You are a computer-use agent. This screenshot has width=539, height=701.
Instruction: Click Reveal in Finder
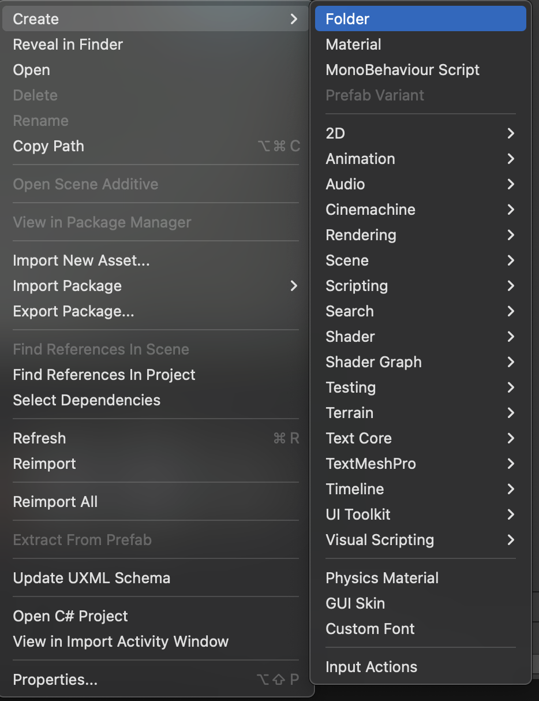coord(68,44)
